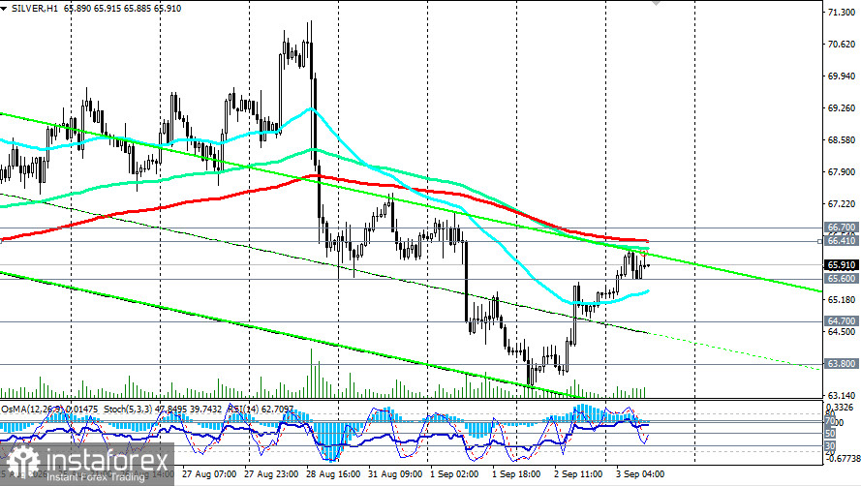Click the 67.220 price axis label
Viewport: 861px width, 486px height.
pyautogui.click(x=842, y=203)
